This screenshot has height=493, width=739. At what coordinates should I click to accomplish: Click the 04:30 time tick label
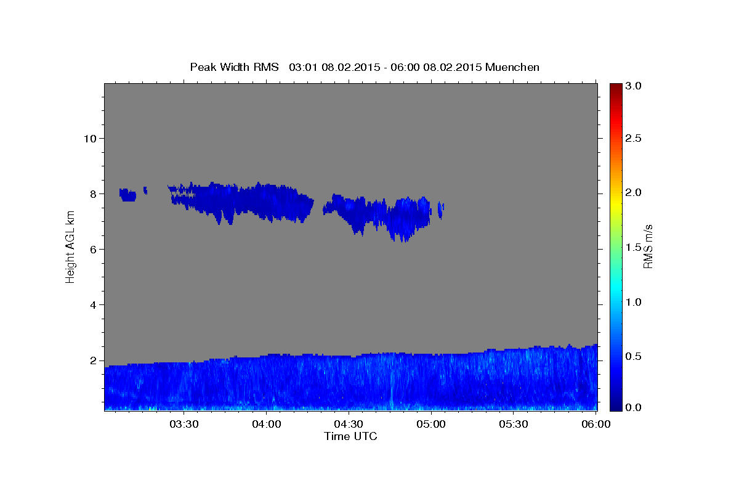349,424
